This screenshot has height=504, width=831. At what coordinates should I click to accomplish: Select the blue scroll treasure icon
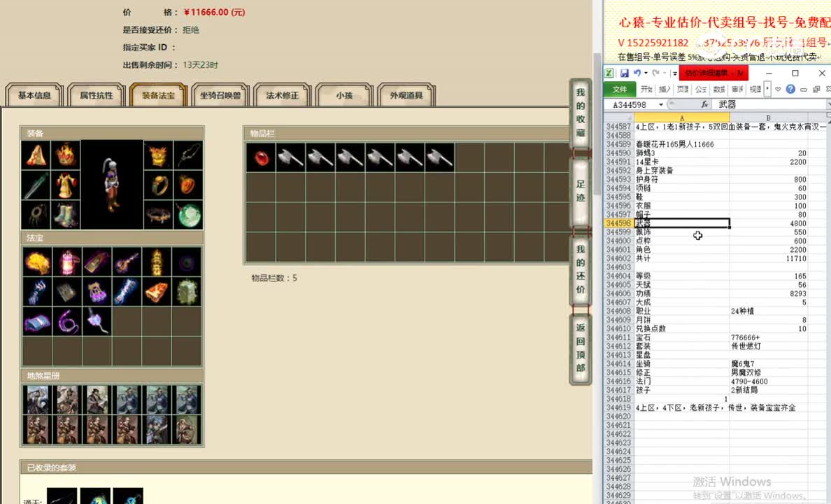click(x=37, y=321)
